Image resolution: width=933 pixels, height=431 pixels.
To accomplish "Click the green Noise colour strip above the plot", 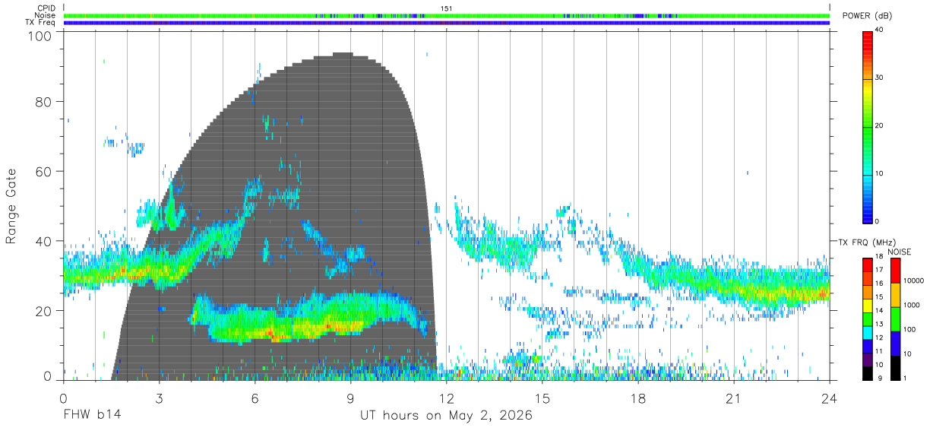I will pos(447,15).
